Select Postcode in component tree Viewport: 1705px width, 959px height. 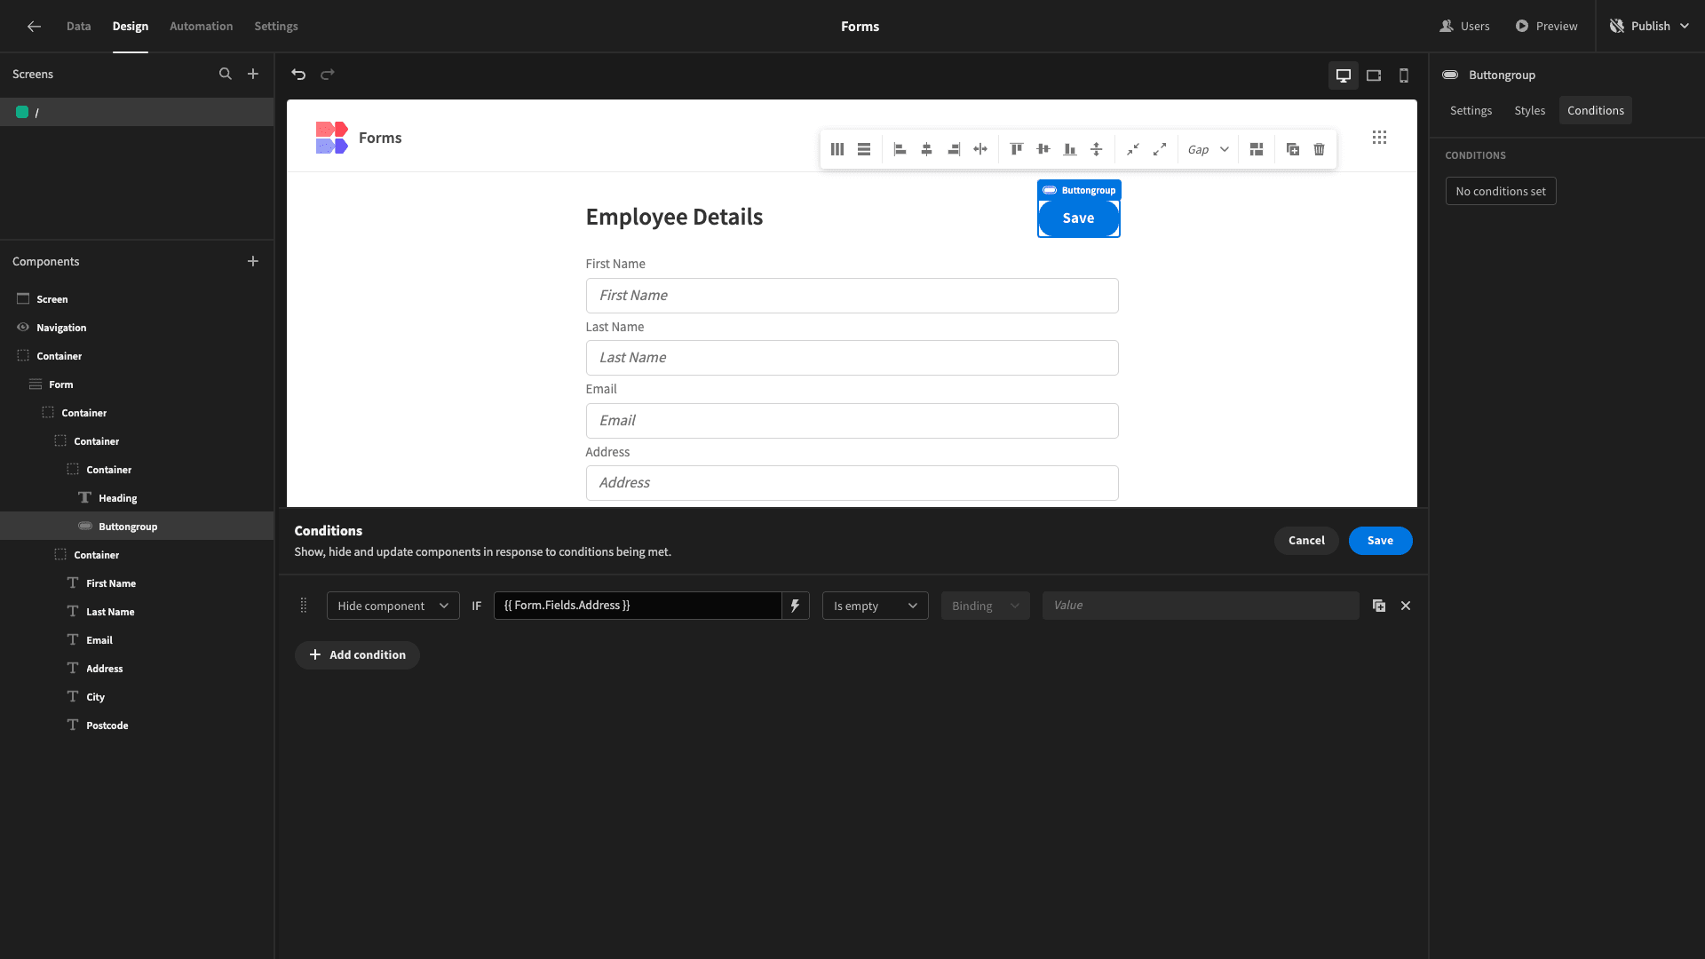(137, 725)
